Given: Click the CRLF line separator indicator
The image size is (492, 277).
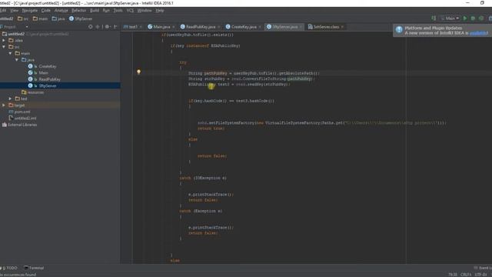Looking at the screenshot, I should point(466,275).
